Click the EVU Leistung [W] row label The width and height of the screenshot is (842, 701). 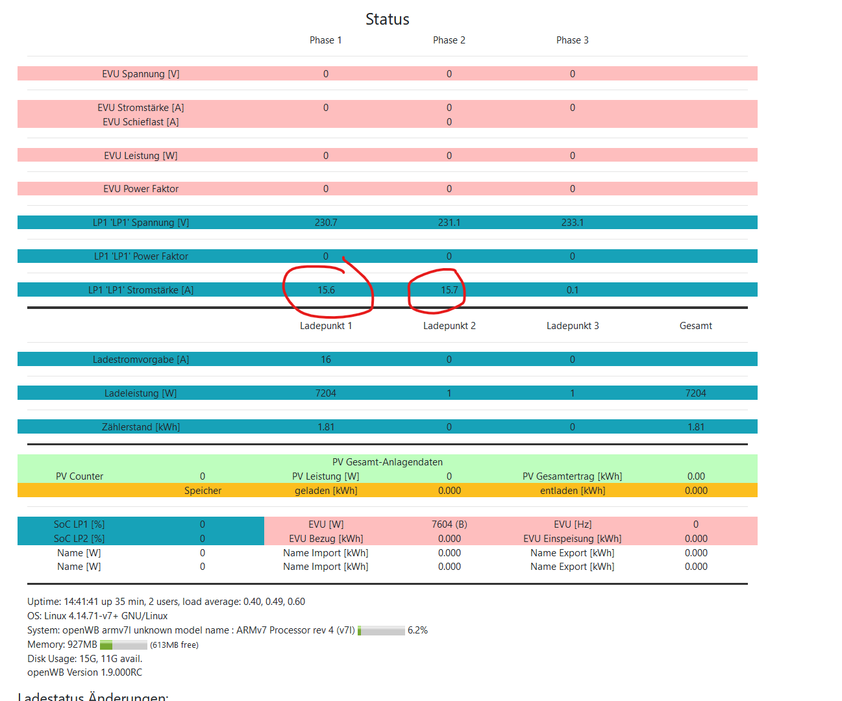point(141,156)
